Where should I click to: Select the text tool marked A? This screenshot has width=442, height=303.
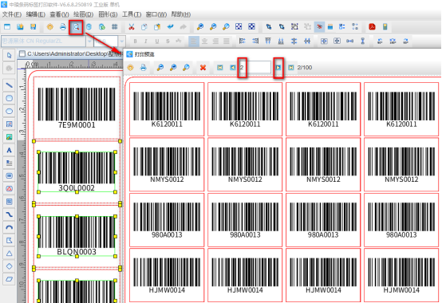9,150
